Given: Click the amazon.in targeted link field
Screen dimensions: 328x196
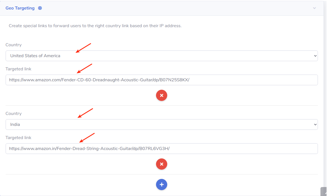Looking at the screenshot, I should pos(162,148).
